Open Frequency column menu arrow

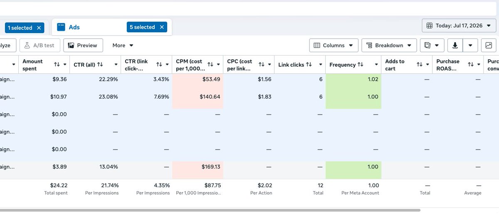point(376,65)
